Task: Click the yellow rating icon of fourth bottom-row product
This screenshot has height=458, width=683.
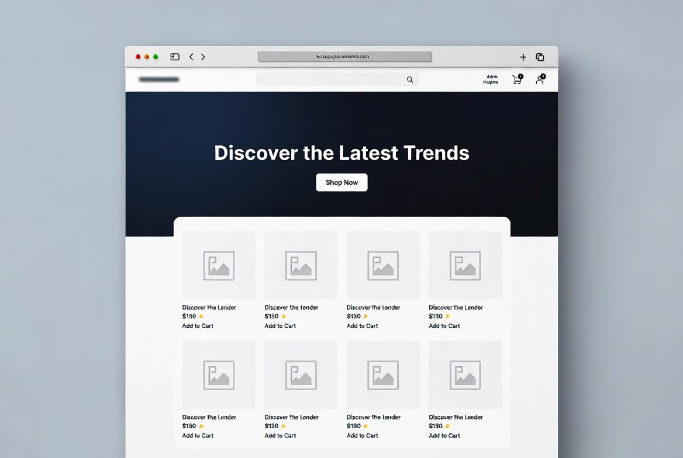Action: [447, 426]
